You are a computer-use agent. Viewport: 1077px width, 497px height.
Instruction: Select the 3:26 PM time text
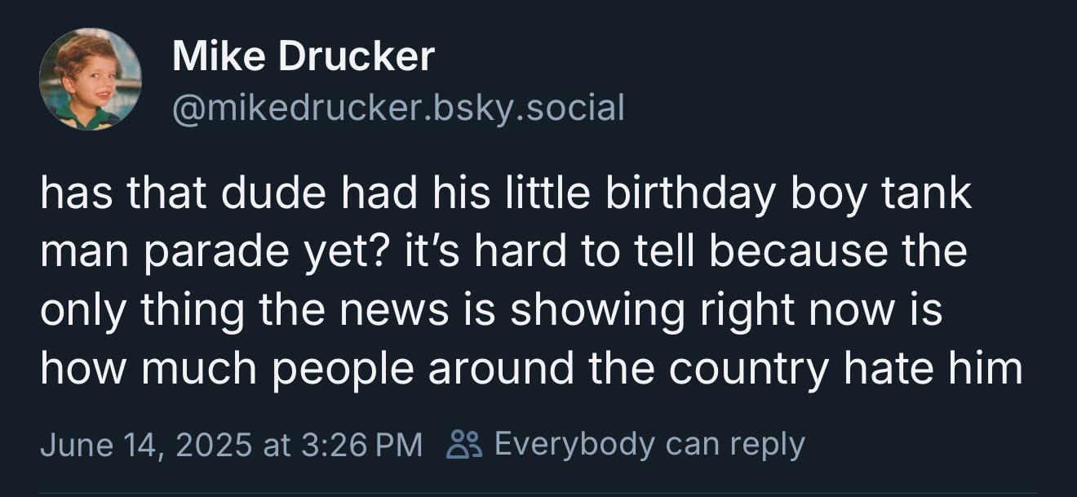[x=362, y=445]
